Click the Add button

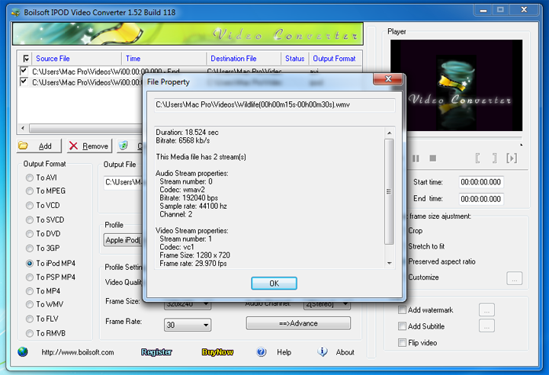39,146
